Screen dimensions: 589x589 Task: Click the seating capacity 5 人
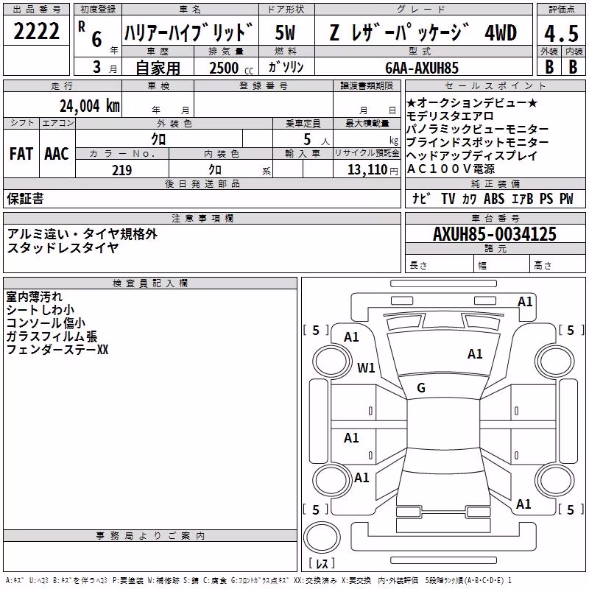(317, 140)
